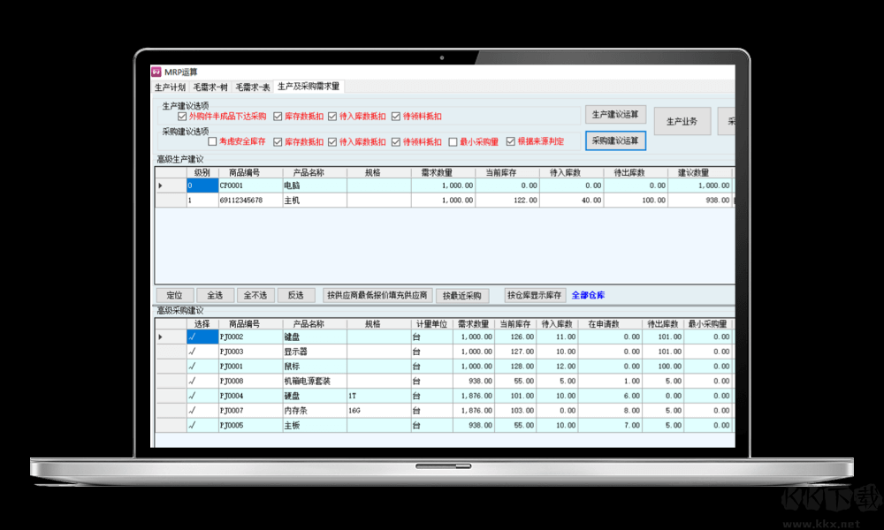Click the 全选 button

coord(215,295)
